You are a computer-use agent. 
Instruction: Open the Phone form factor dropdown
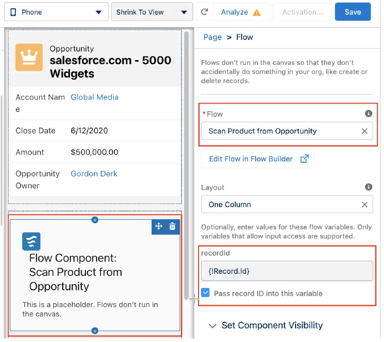(x=57, y=12)
